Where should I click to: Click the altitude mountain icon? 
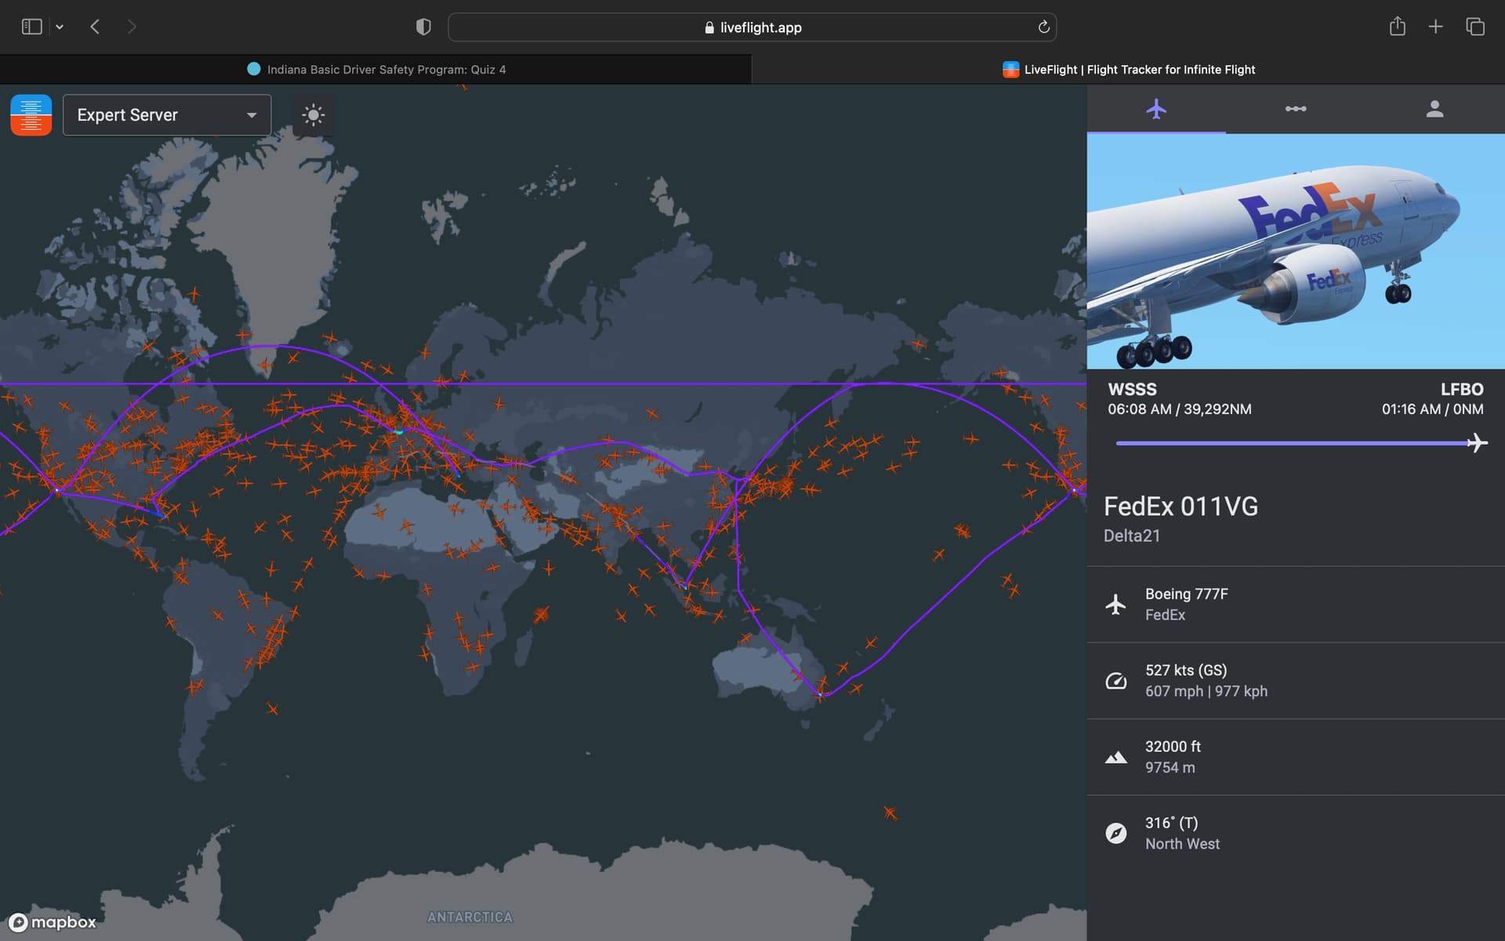(1115, 758)
